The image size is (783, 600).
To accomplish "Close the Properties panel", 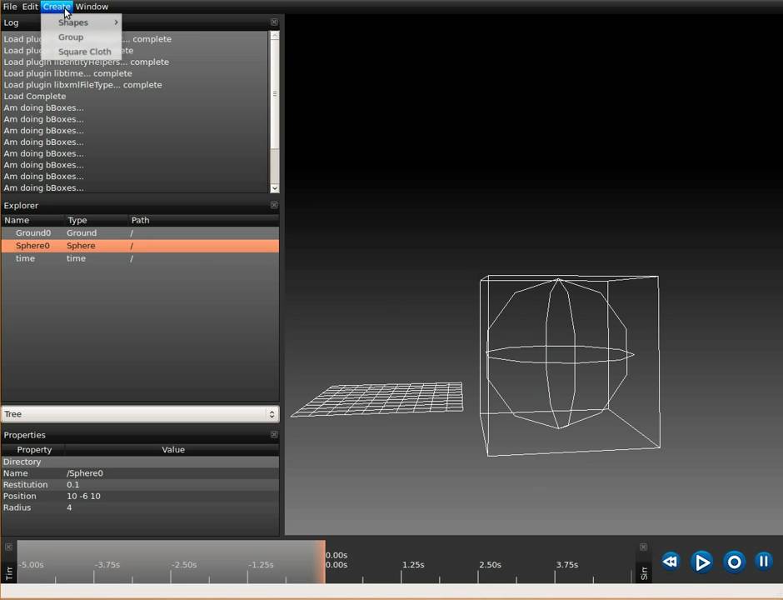I will point(274,435).
